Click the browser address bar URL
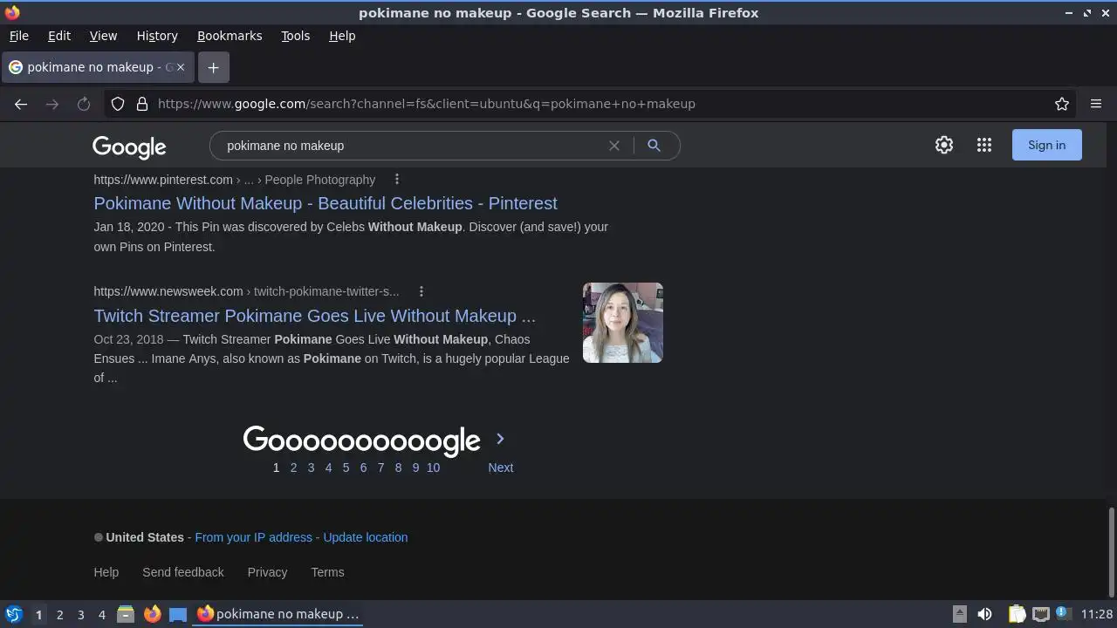This screenshot has height=628, width=1117. point(427,104)
